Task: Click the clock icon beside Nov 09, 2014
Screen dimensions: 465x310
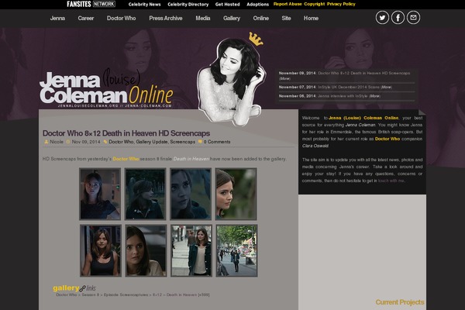Action: (x=68, y=142)
